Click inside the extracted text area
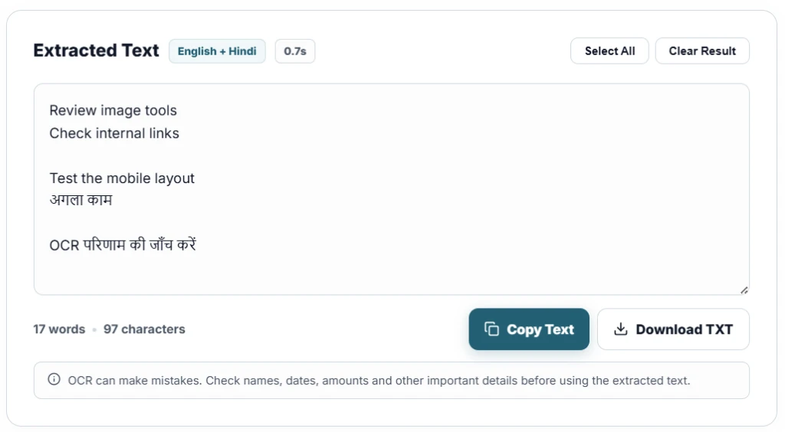The width and height of the screenshot is (785, 432). pyautogui.click(x=392, y=189)
